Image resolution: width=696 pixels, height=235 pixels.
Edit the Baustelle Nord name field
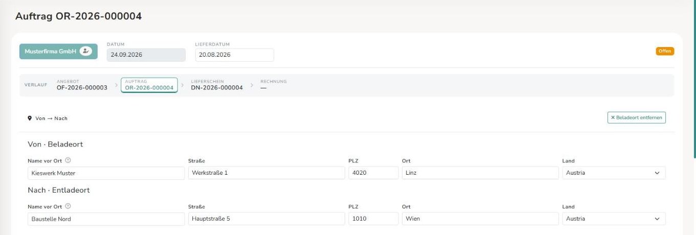[106, 219]
